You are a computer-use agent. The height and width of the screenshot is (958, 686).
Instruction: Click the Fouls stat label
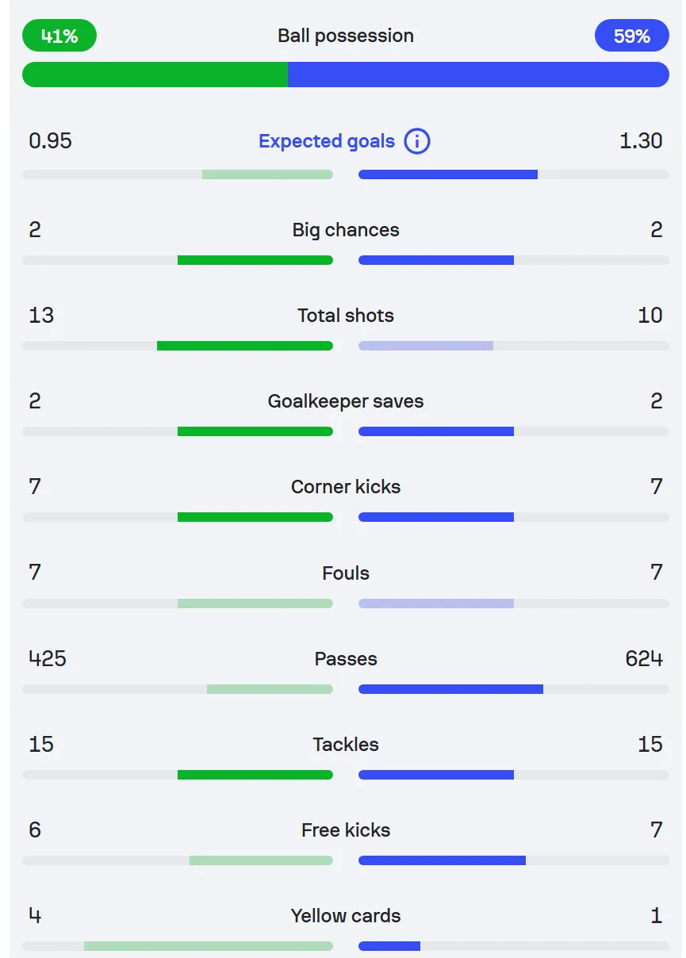tap(346, 573)
